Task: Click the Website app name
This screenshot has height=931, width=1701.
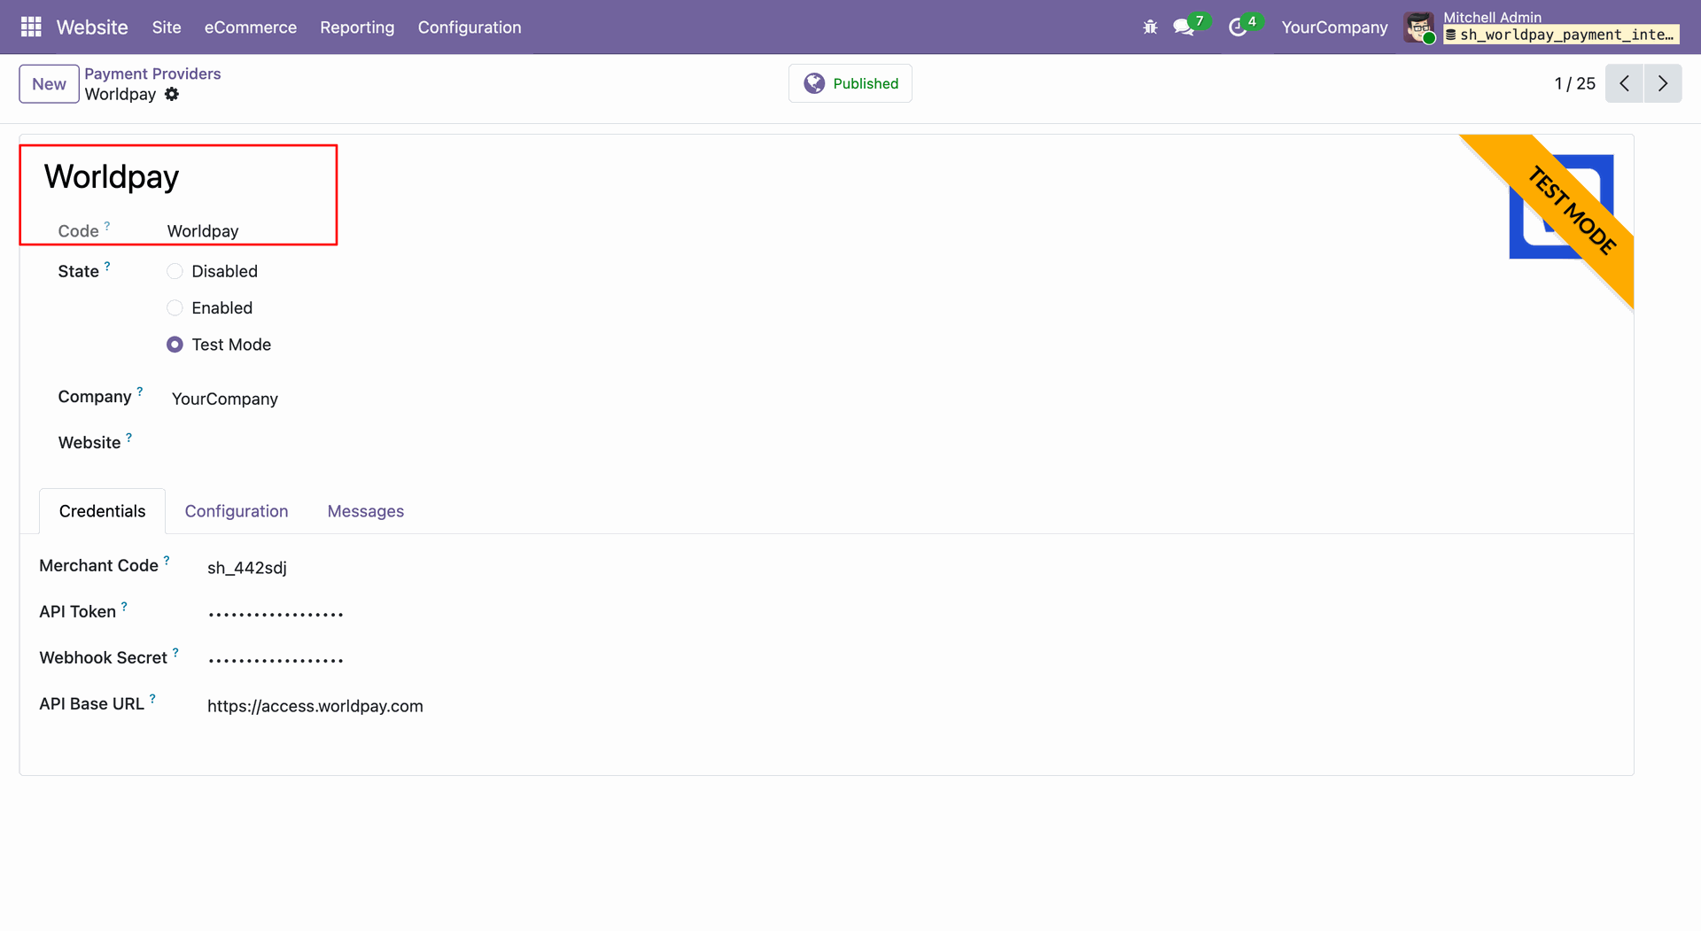Action: (92, 27)
